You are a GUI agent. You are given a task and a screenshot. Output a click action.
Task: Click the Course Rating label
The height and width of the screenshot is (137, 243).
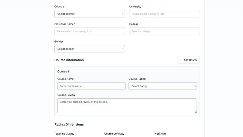tap(137, 79)
